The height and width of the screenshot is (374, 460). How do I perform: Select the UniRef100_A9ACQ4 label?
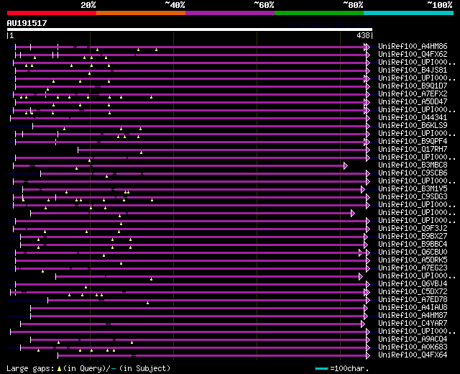413,339
